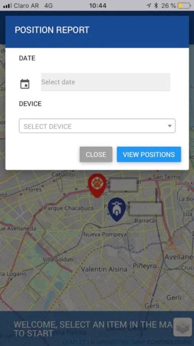
Task: Click the label box beside scooter marker
Action: [x=145, y=209]
